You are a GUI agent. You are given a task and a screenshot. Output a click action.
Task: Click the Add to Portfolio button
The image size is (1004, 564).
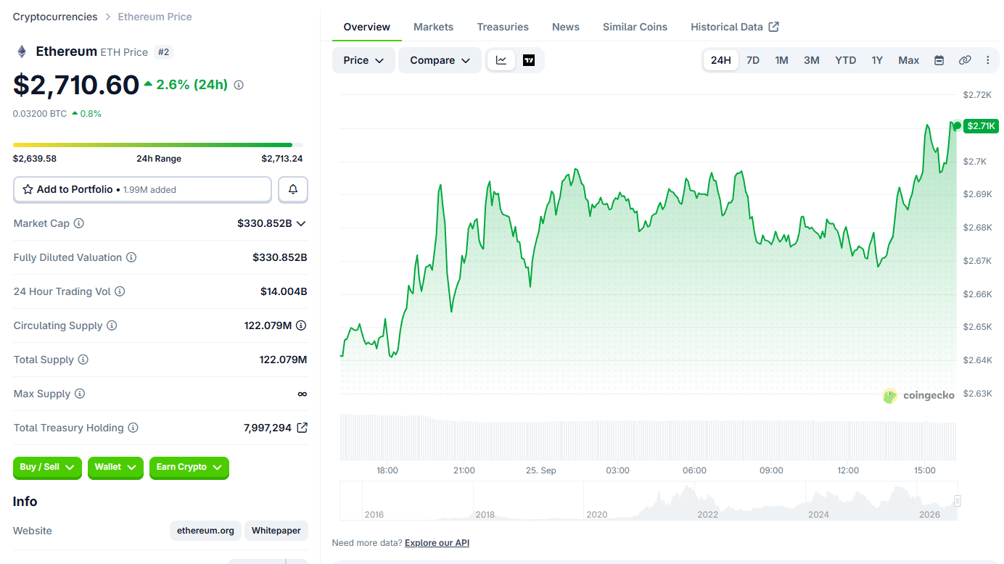pos(142,189)
